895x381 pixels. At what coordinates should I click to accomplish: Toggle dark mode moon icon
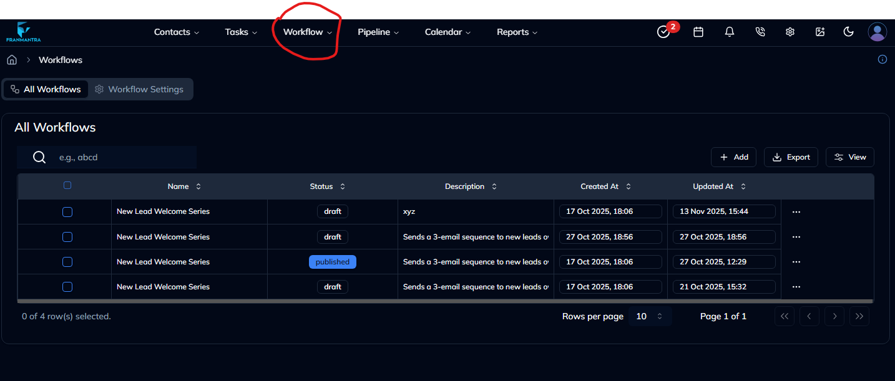pos(848,32)
